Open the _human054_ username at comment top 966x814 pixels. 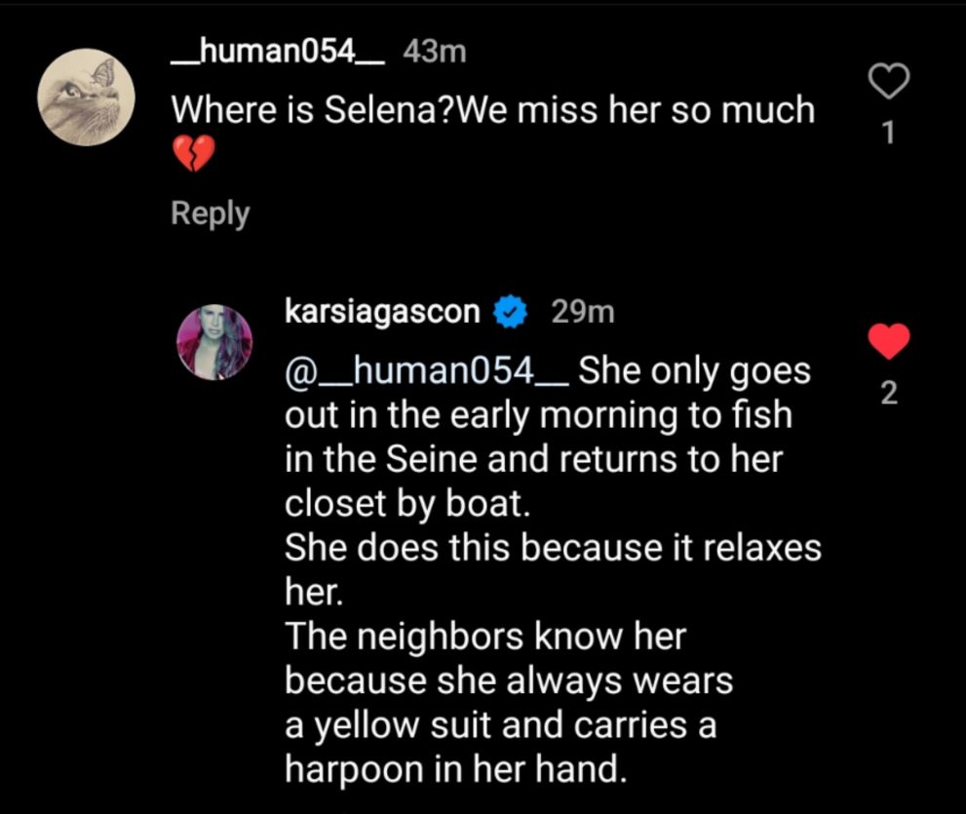[278, 52]
